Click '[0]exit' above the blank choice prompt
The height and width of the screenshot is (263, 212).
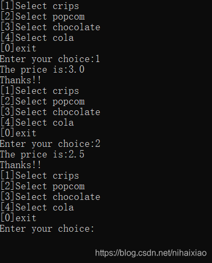click(19, 218)
